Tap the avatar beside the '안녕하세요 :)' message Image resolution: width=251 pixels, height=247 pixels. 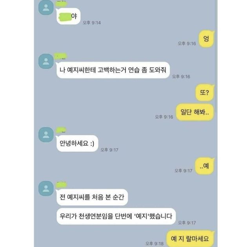tap(46, 134)
